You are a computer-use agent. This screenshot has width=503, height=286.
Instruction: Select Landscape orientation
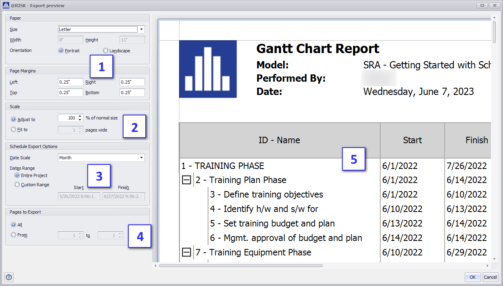106,51
